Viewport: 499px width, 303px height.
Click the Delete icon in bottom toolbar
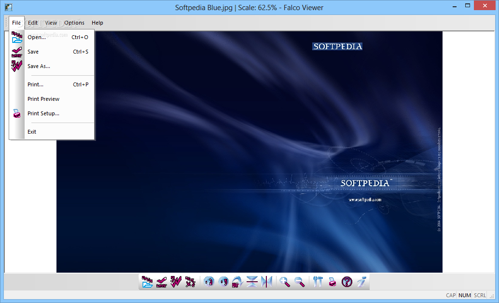point(190,282)
